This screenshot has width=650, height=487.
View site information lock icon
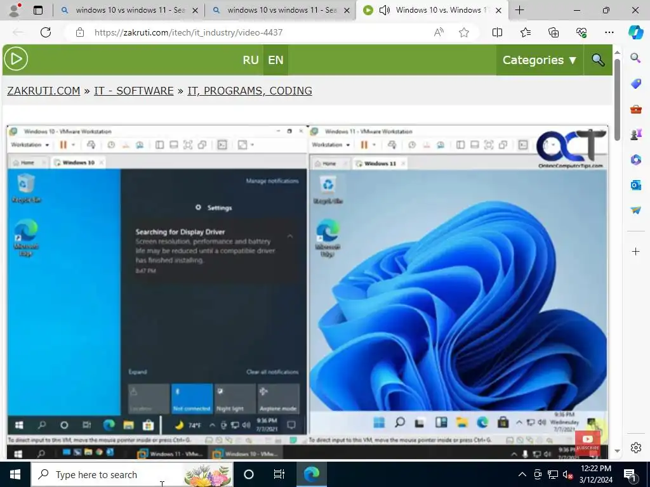pos(80,32)
